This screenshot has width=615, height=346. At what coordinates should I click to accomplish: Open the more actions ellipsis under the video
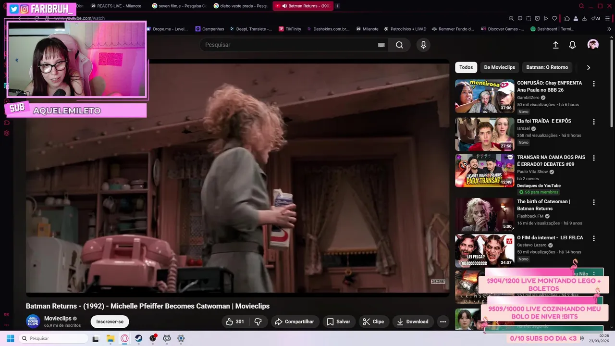click(x=443, y=321)
